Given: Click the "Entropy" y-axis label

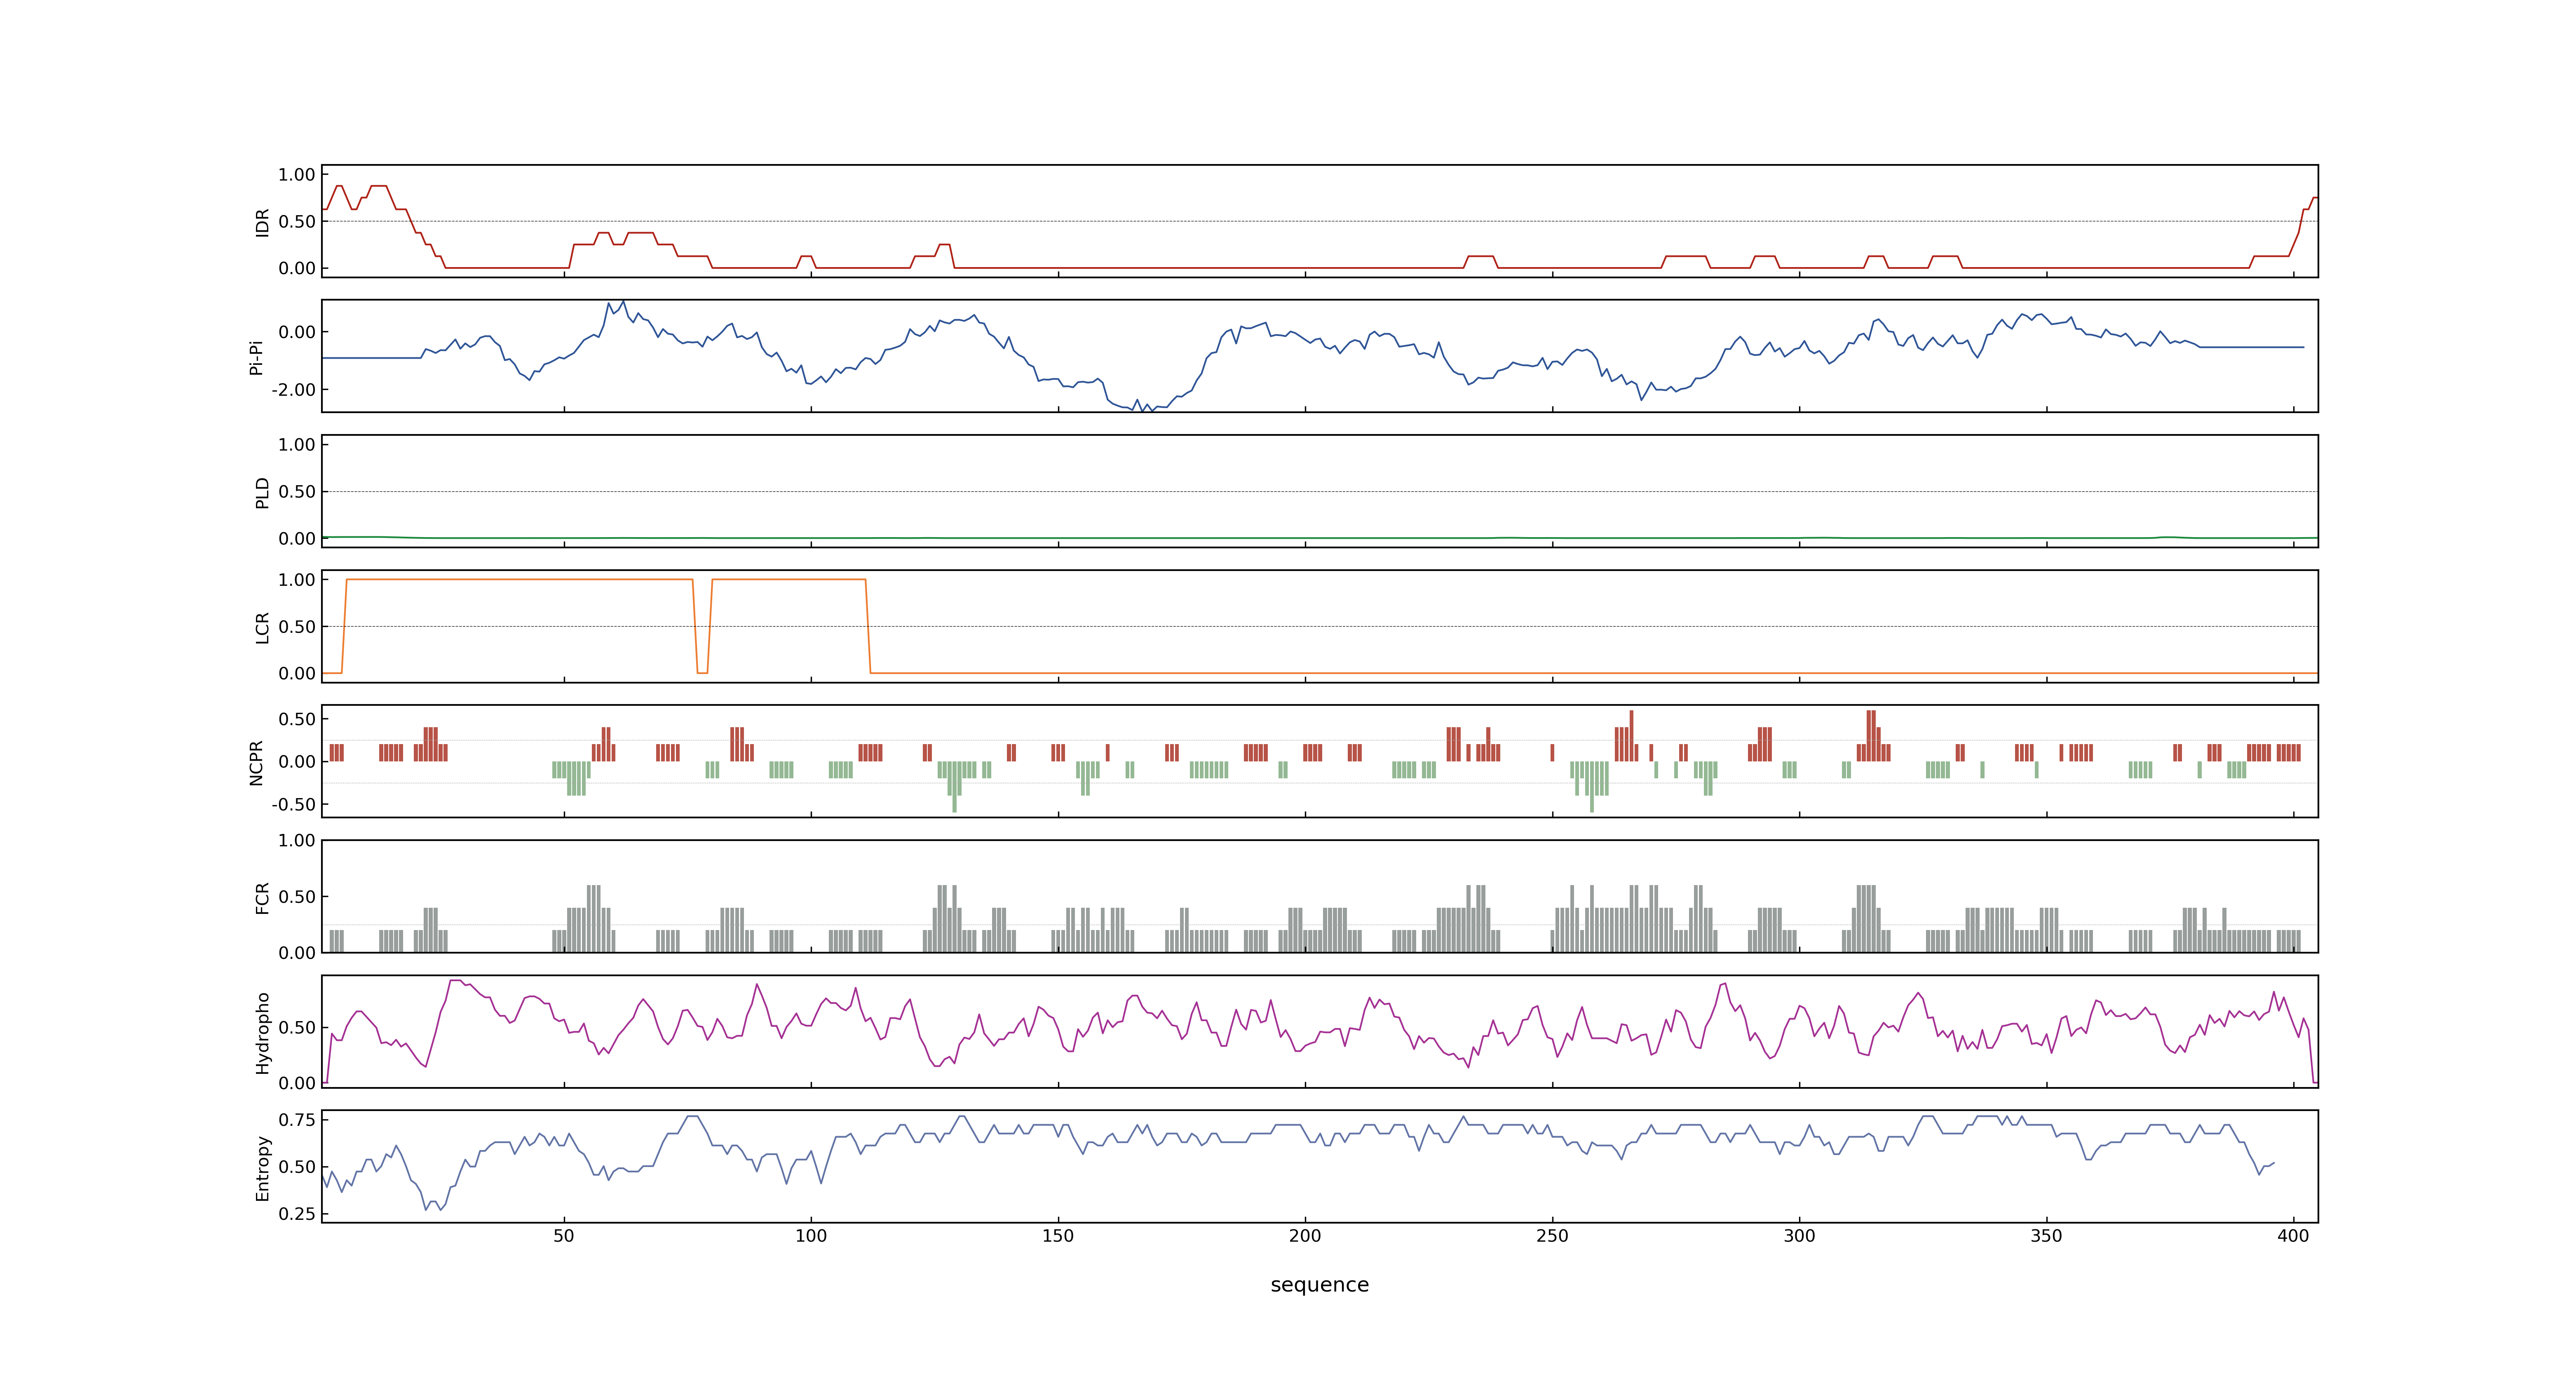Looking at the screenshot, I should point(262,1168).
